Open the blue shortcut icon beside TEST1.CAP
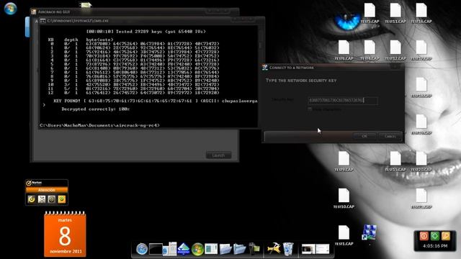The height and width of the screenshot is (259, 461). [370, 232]
